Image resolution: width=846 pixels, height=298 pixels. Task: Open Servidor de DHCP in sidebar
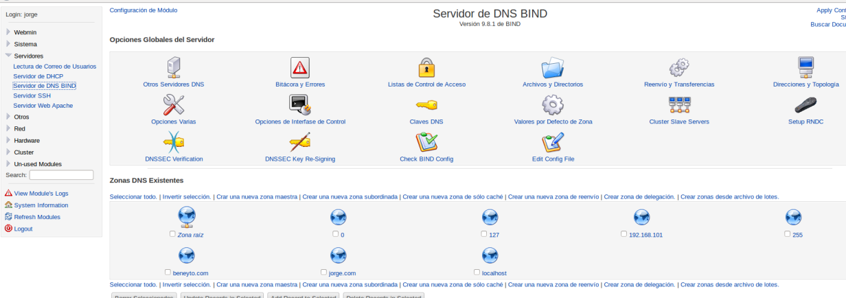(x=38, y=76)
